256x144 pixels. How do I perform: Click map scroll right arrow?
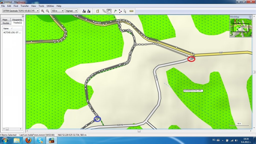[251, 131]
